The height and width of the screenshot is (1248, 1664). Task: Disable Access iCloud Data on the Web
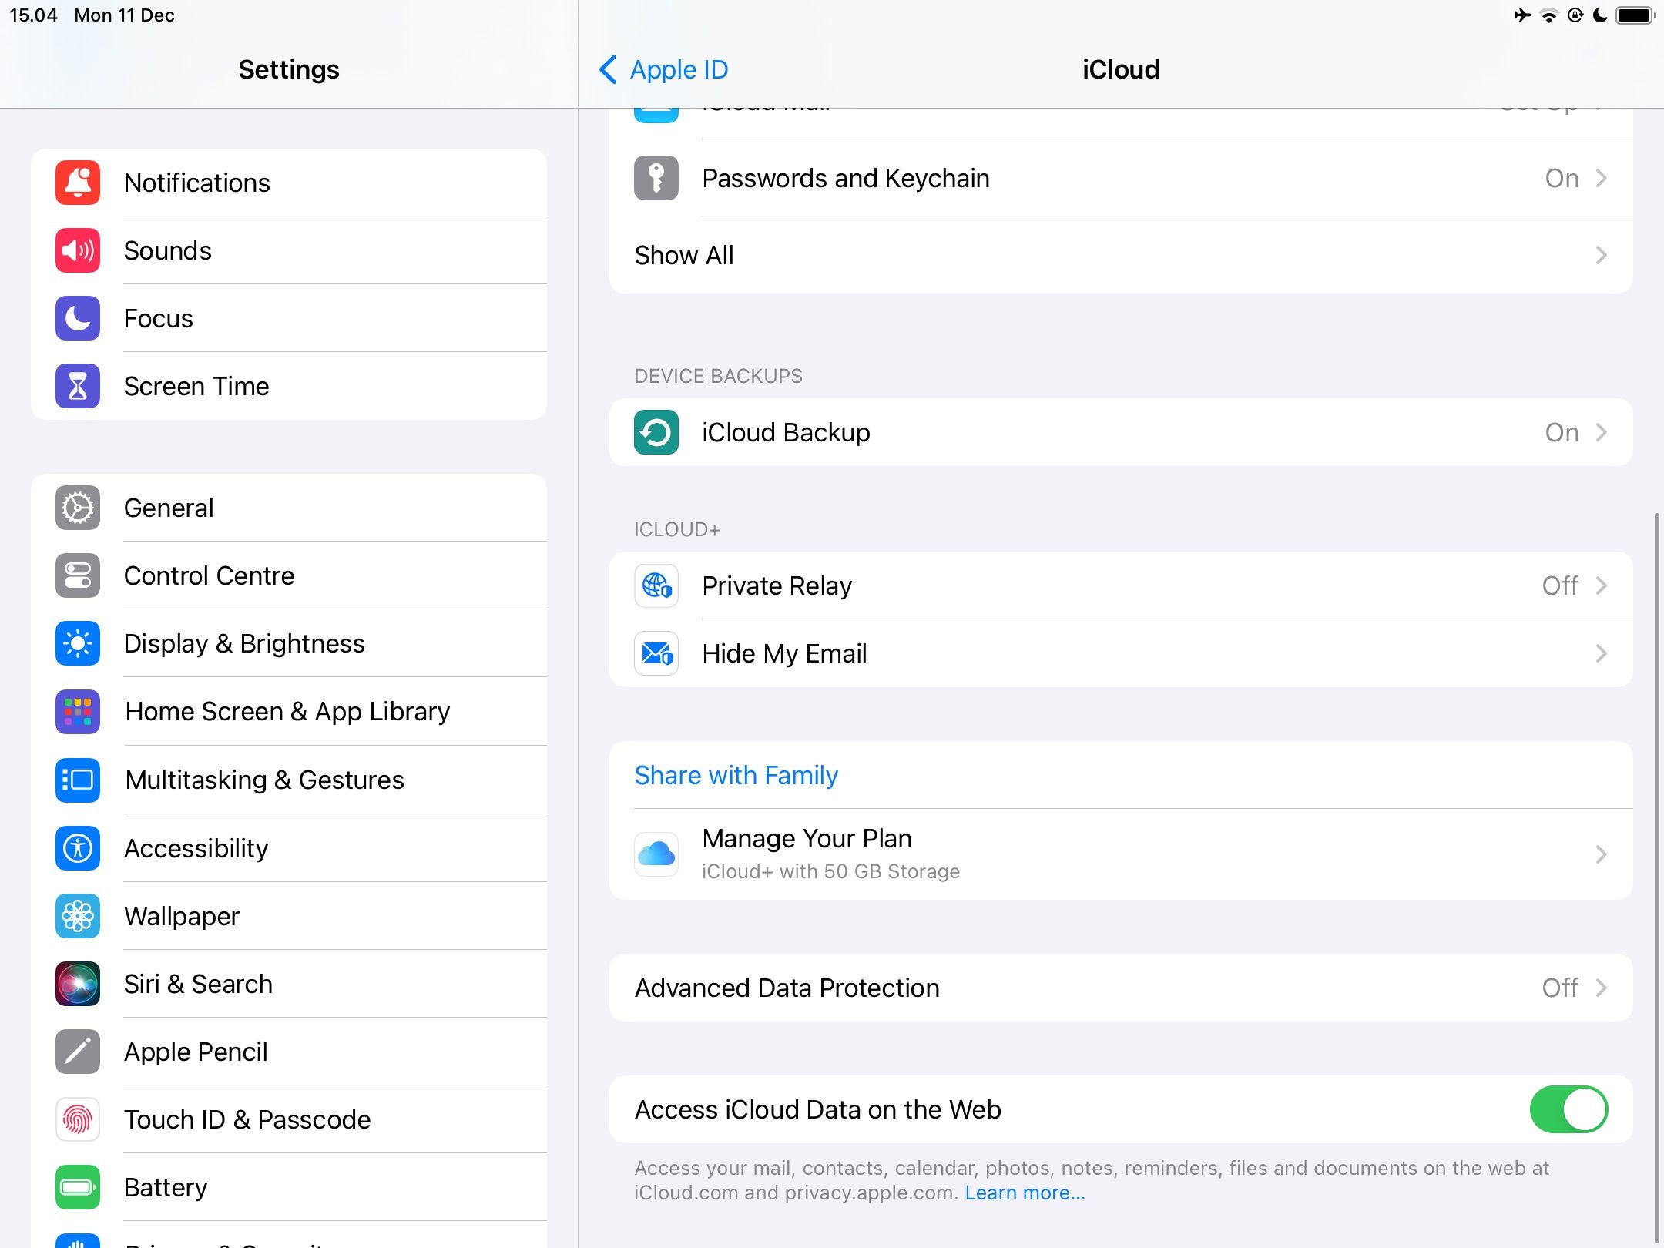click(x=1568, y=1109)
